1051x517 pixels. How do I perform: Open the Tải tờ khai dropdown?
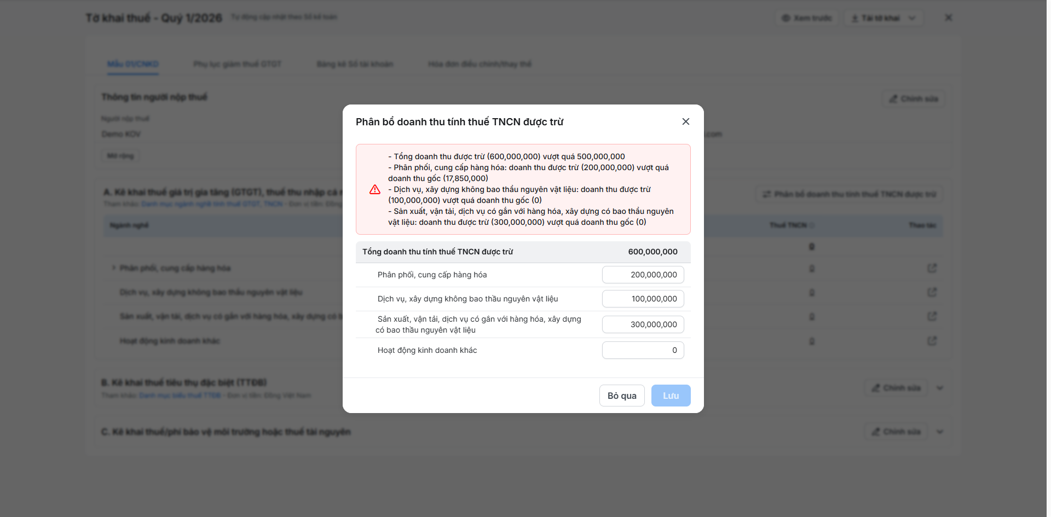(x=883, y=18)
